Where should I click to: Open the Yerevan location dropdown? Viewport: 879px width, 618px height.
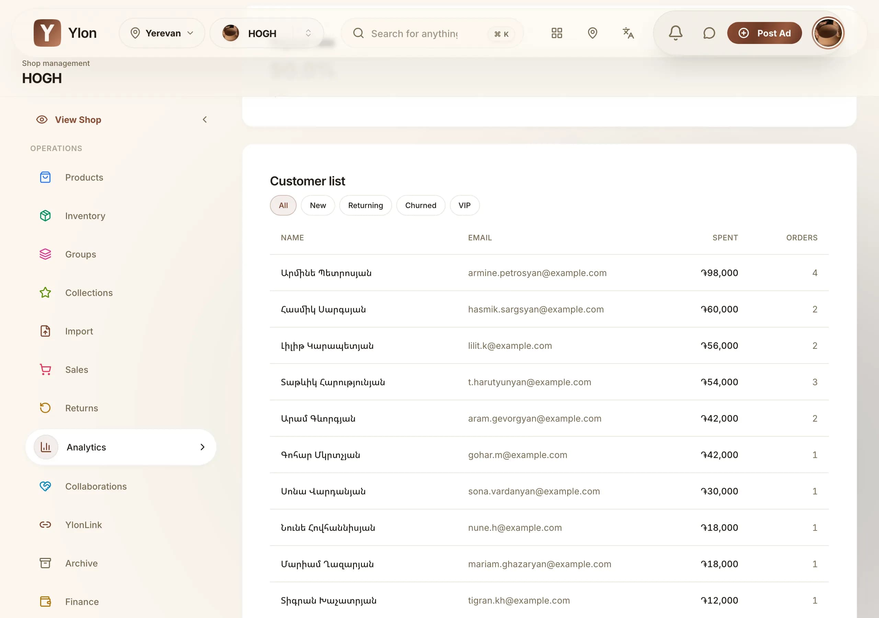tap(162, 33)
